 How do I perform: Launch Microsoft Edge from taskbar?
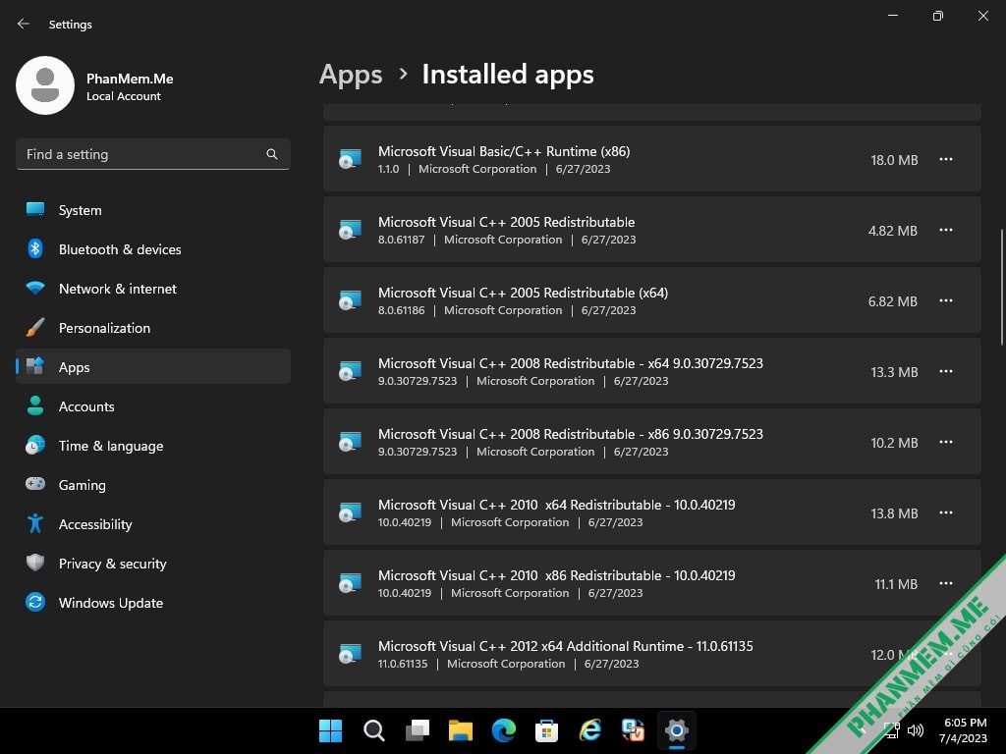[504, 730]
